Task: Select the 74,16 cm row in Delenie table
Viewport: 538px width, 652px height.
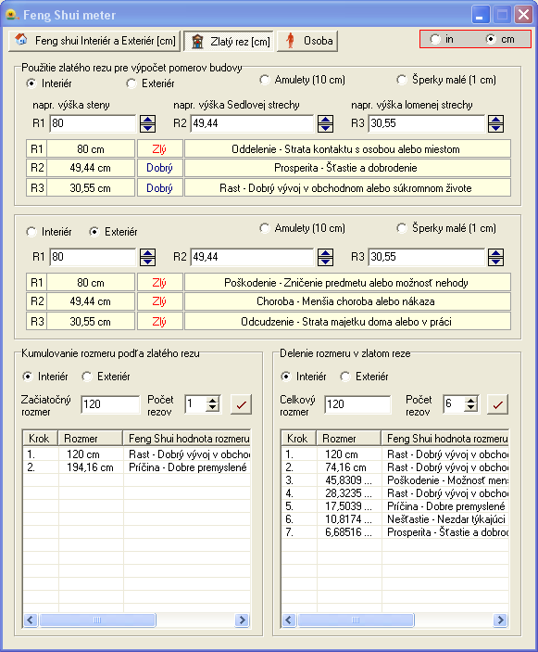Action: coord(394,467)
